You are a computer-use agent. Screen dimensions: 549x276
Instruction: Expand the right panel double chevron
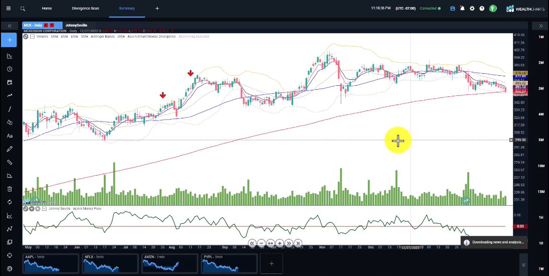coord(540,26)
